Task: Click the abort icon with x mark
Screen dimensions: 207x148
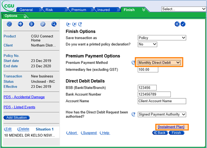Action: [x=68, y=24]
